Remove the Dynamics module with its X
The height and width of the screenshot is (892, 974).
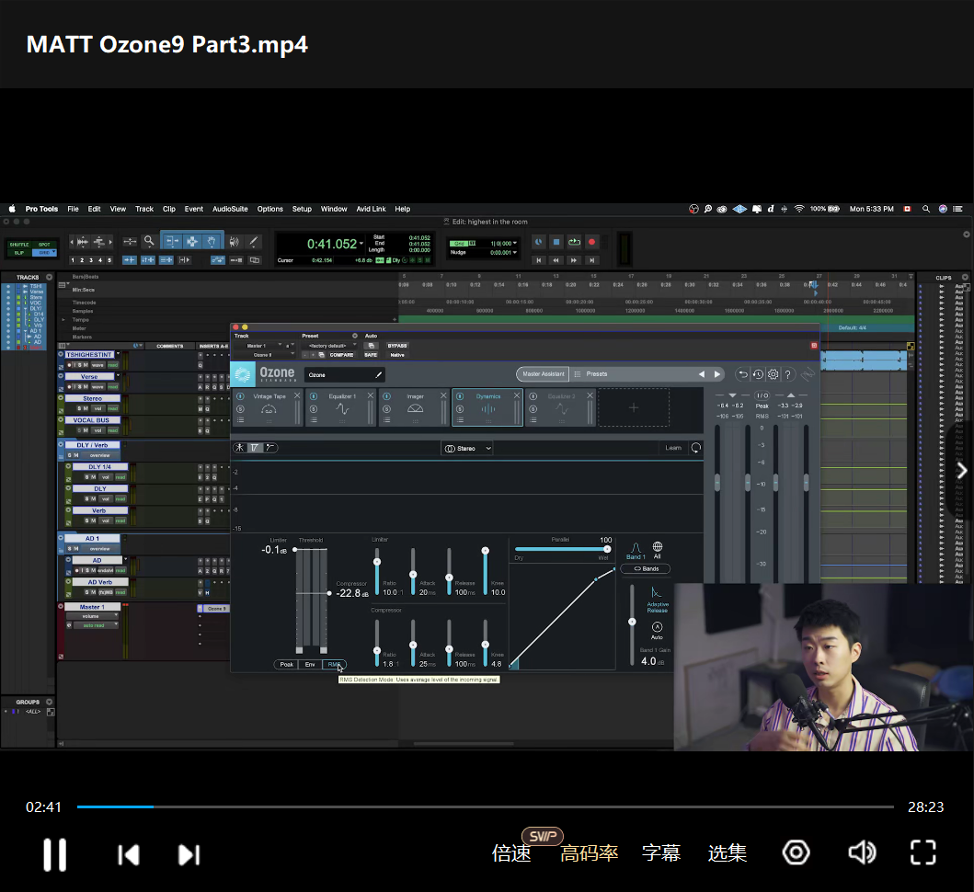pyautogui.click(x=516, y=395)
